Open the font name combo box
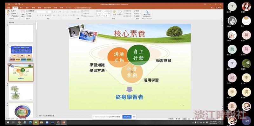The width and height of the screenshot is (254, 126). (x=42, y=12)
